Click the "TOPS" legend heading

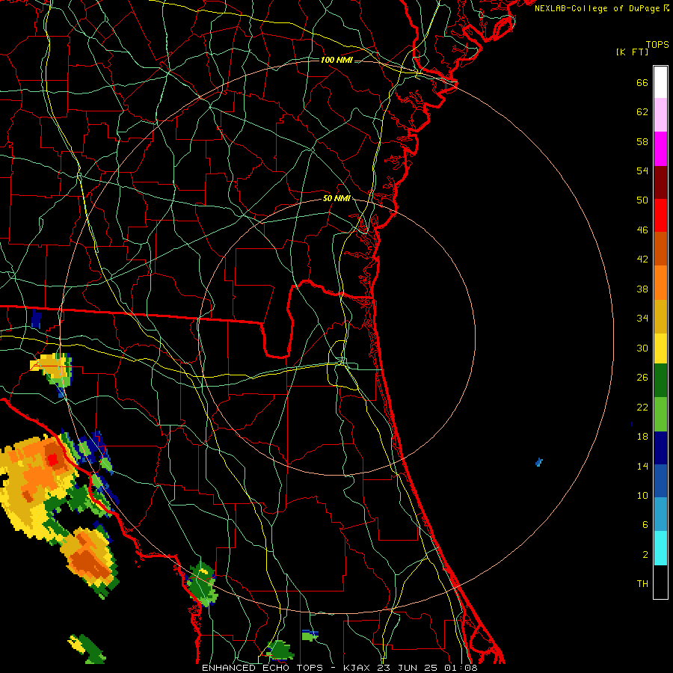point(657,45)
